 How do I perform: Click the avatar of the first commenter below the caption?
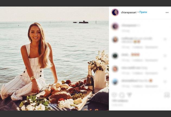pyautogui.click(x=115, y=39)
